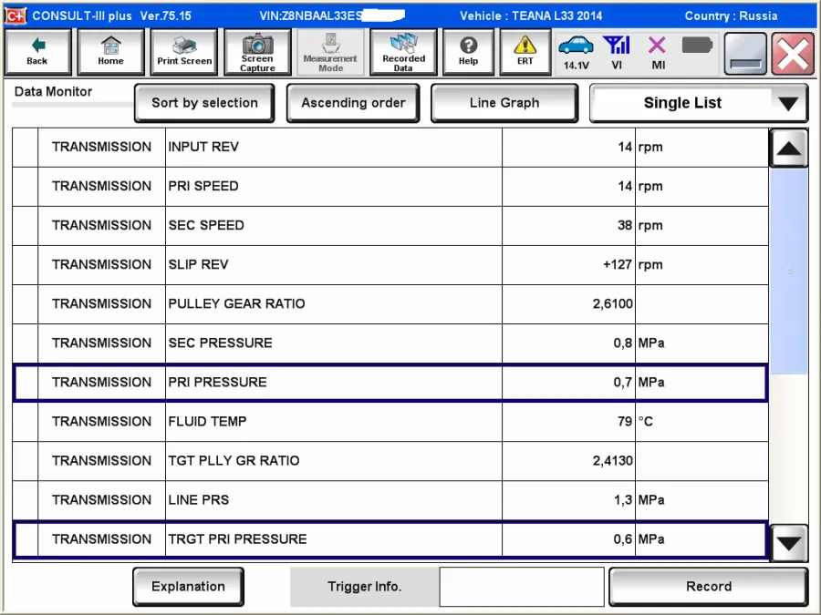Toggle selection box of SEC PRESSURE row
Viewport: 821px width, 615px height.
click(x=26, y=343)
